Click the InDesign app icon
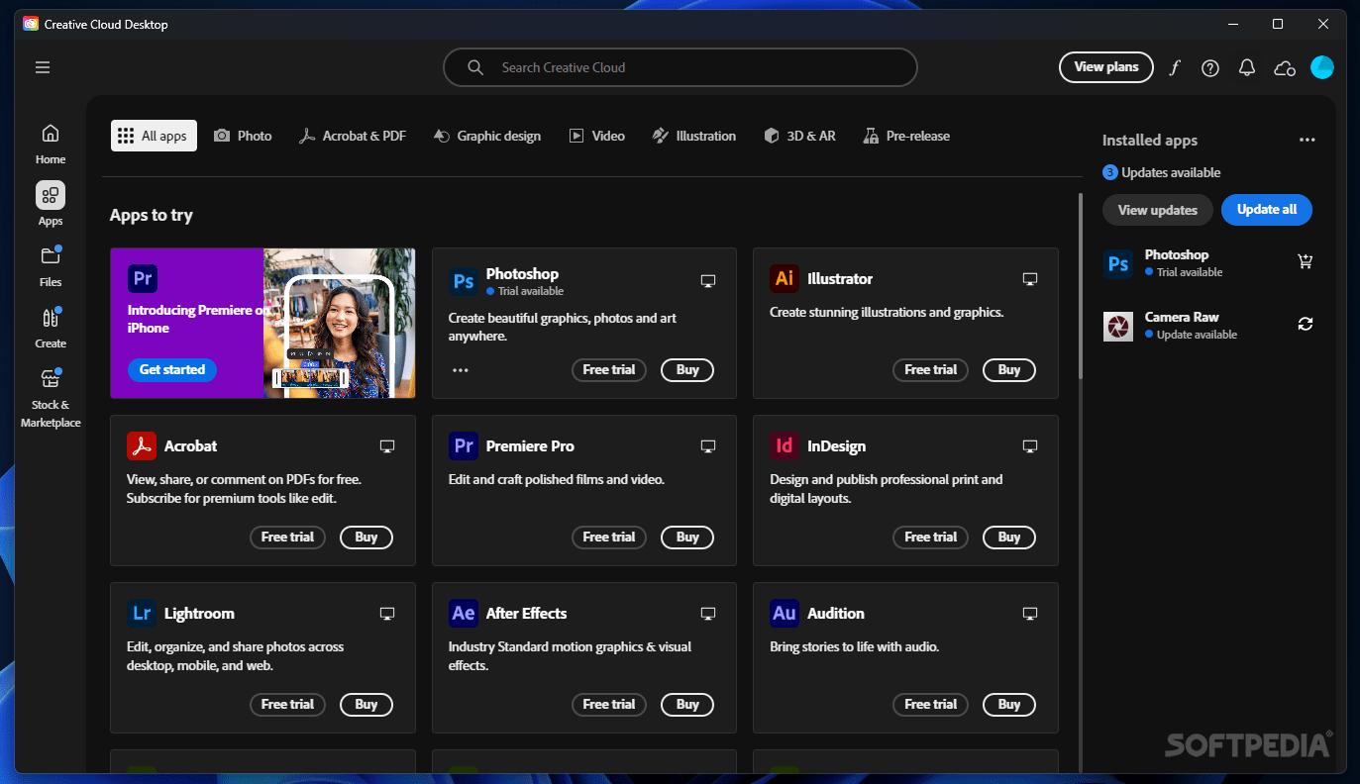Viewport: 1360px width, 784px height. (x=785, y=445)
